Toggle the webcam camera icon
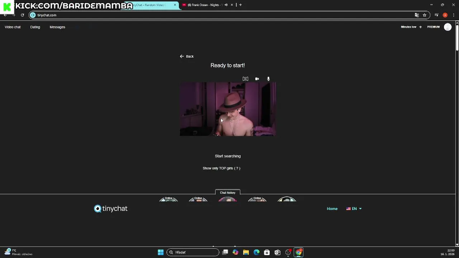This screenshot has width=459, height=258. point(257,79)
